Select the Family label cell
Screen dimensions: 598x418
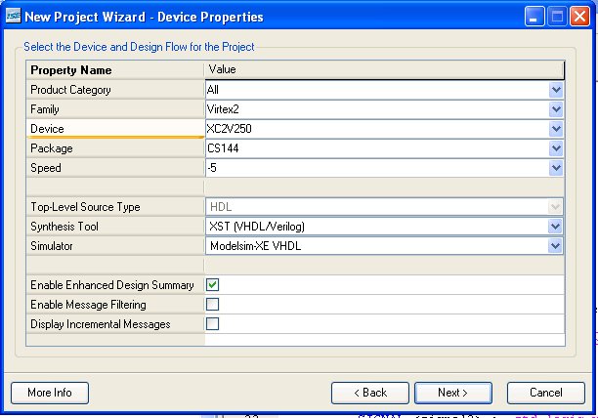tap(115, 109)
